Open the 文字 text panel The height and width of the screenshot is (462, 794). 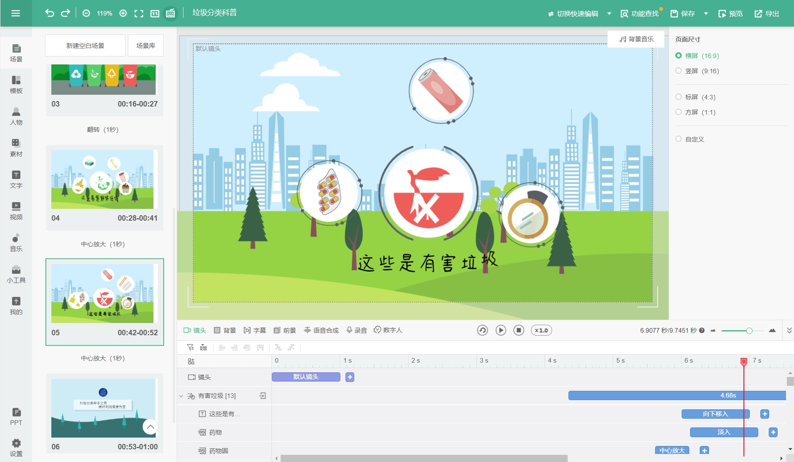(16, 179)
